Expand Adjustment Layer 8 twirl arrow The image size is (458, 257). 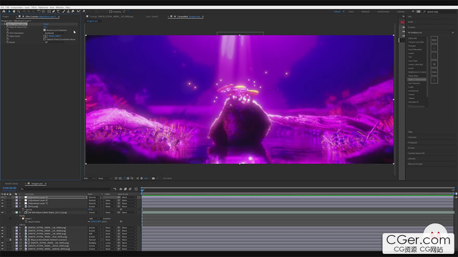[14, 200]
